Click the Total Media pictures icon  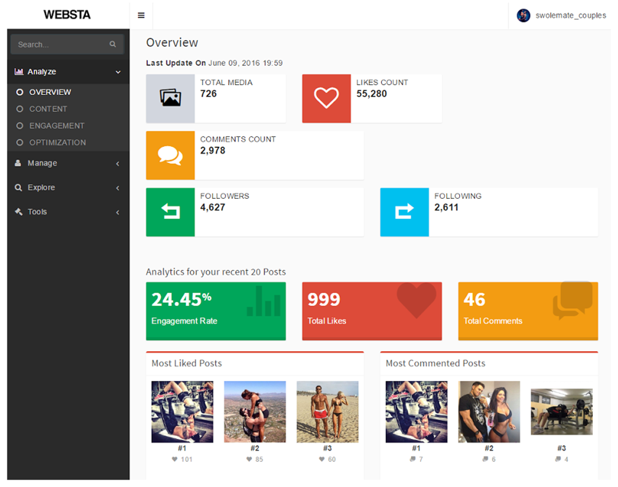(x=170, y=98)
